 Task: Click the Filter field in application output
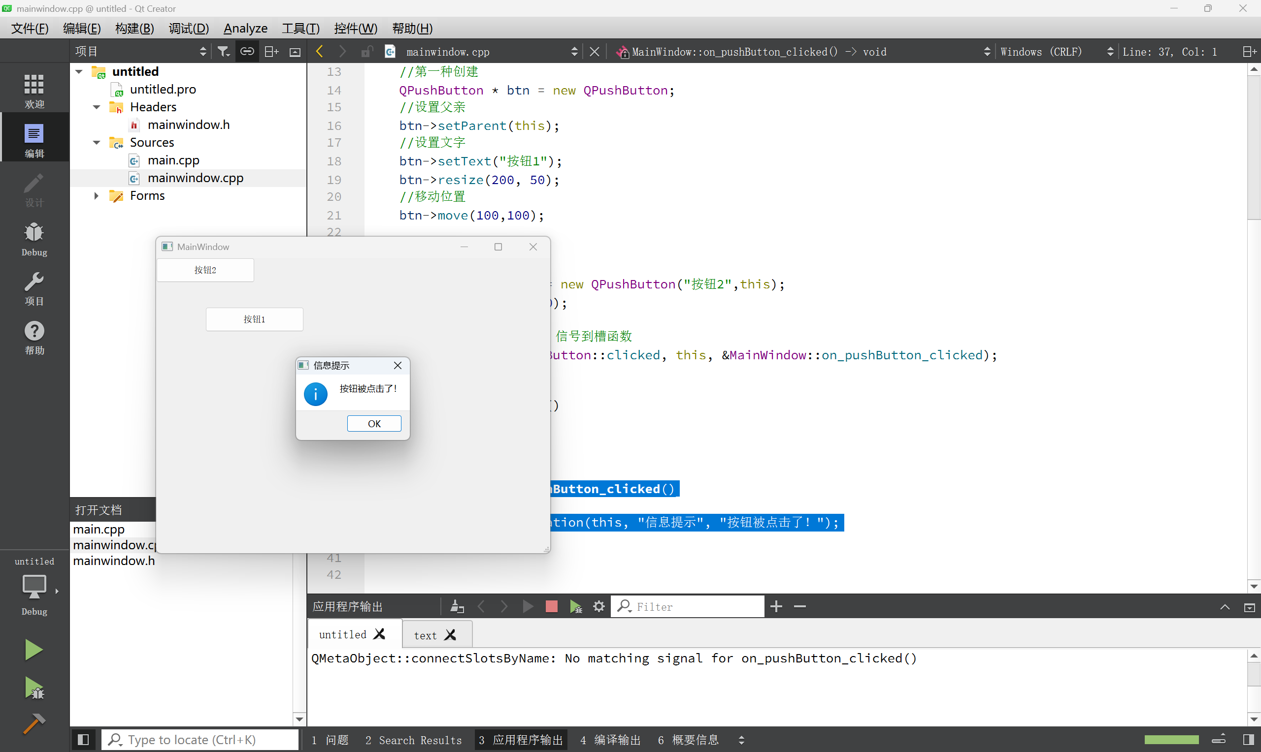pyautogui.click(x=688, y=606)
